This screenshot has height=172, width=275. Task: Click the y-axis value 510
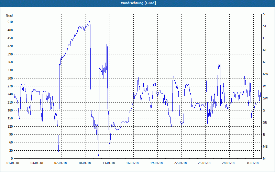click(11, 22)
